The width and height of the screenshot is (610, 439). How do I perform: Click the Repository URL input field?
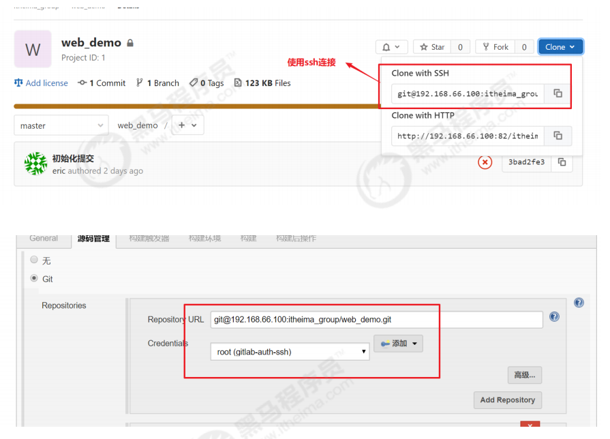377,320
